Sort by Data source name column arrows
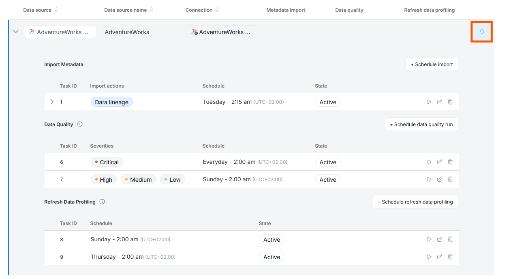This screenshot has width=511, height=279. click(152, 10)
